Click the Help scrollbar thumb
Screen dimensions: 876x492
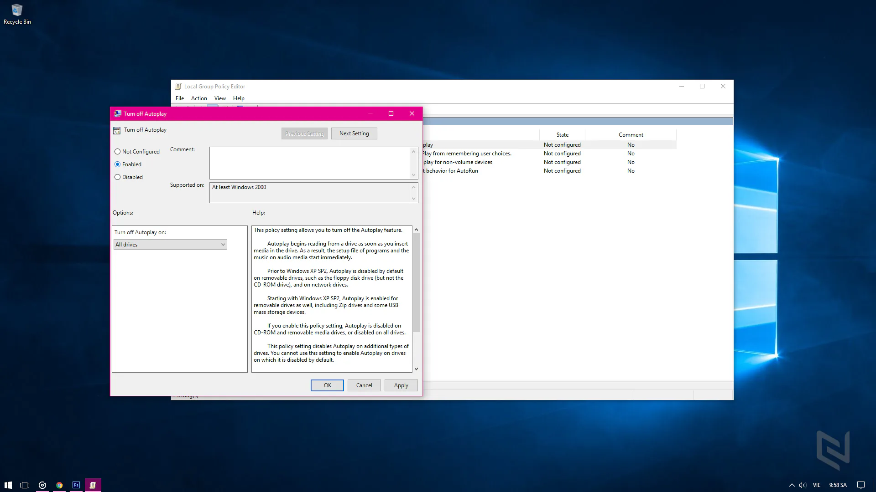click(x=416, y=282)
